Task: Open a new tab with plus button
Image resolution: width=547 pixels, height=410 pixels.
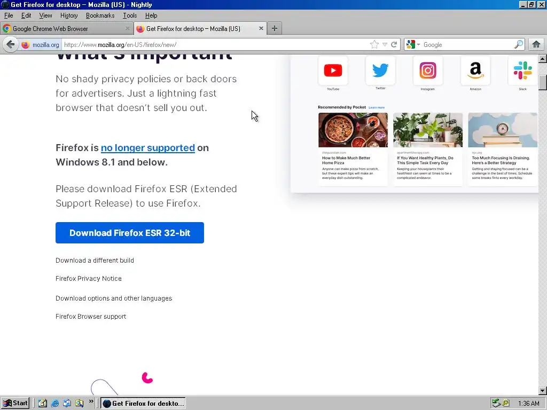Action: [x=275, y=29]
